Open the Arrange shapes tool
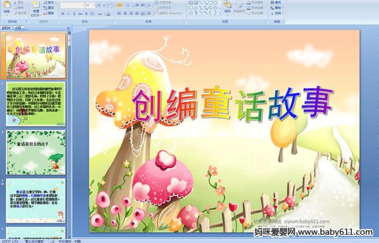The image size is (379, 243). tap(227, 7)
